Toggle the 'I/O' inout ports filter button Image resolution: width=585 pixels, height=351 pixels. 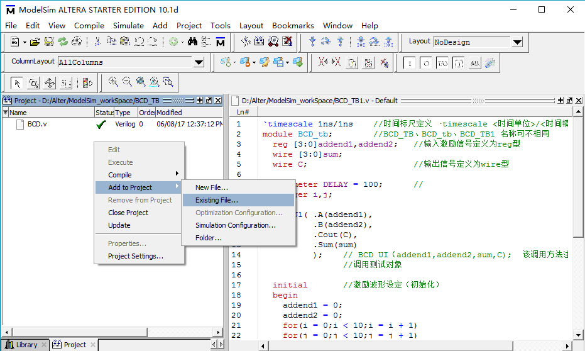(x=442, y=63)
